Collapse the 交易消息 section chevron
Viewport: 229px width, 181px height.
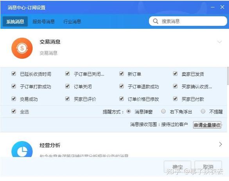click(x=220, y=42)
